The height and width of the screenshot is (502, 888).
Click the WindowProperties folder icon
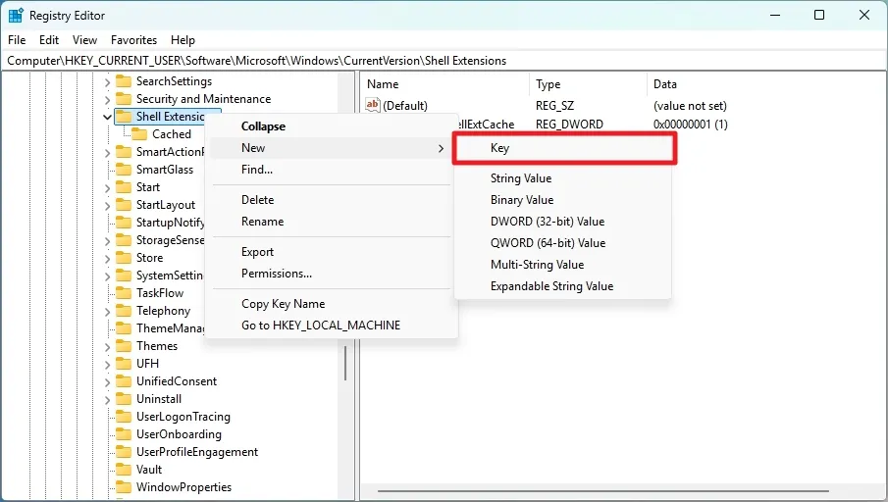(x=124, y=487)
